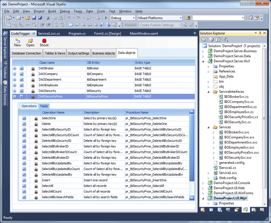Open the Mixed Platforms dropdown

click(181, 18)
